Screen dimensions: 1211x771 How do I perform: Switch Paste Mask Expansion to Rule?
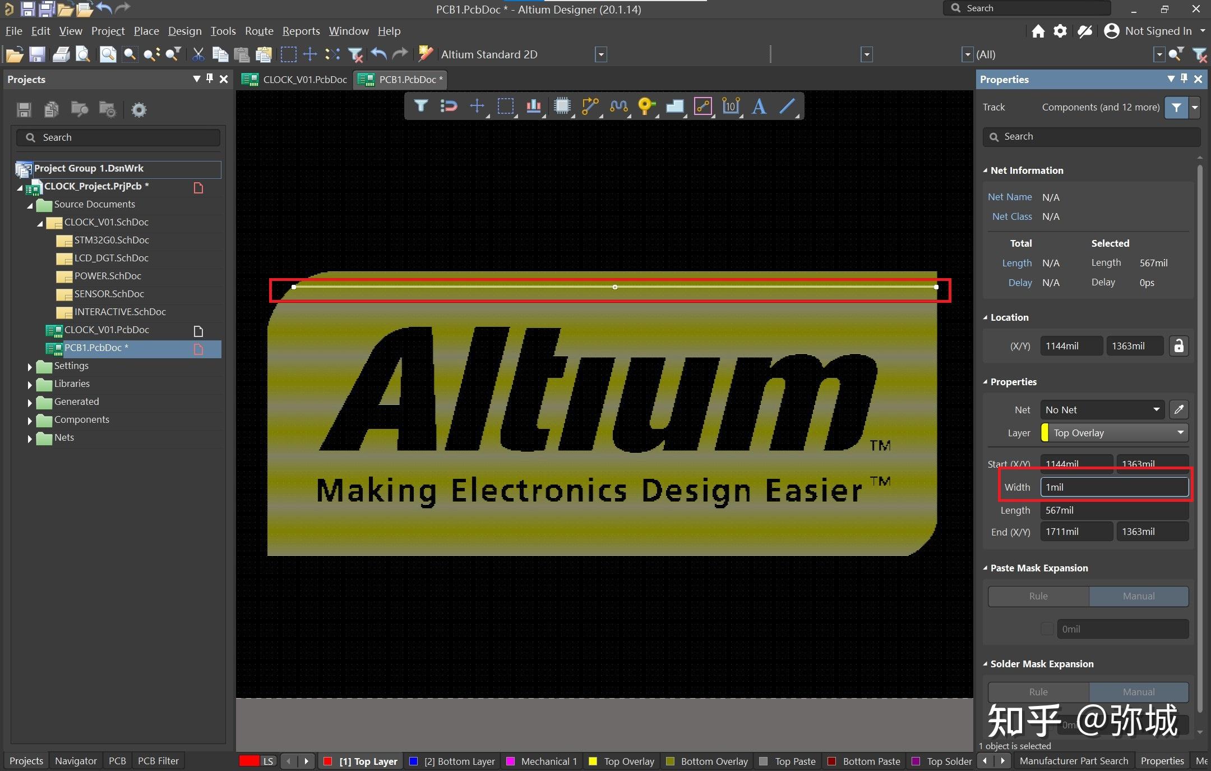(1038, 596)
